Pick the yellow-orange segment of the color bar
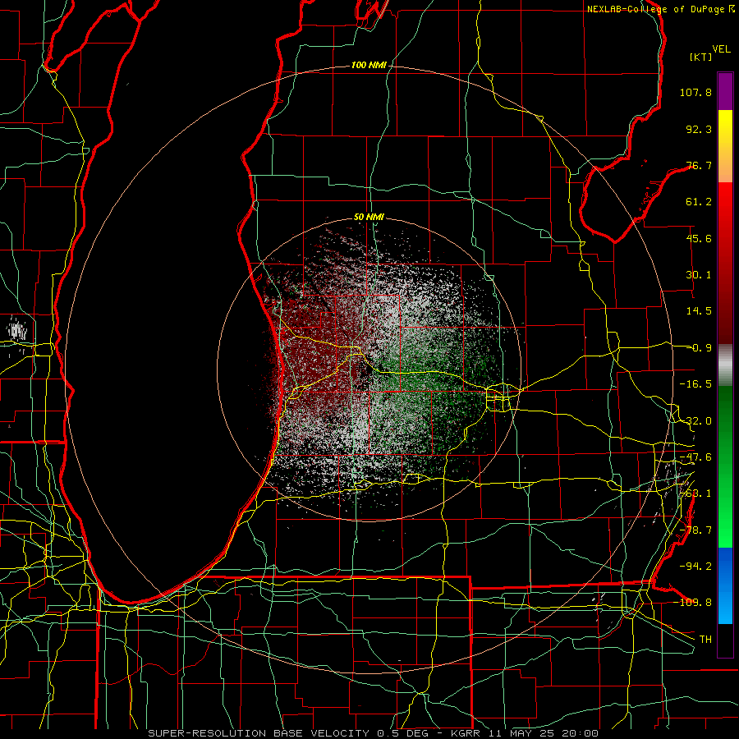The height and width of the screenshot is (739, 739). point(725,146)
